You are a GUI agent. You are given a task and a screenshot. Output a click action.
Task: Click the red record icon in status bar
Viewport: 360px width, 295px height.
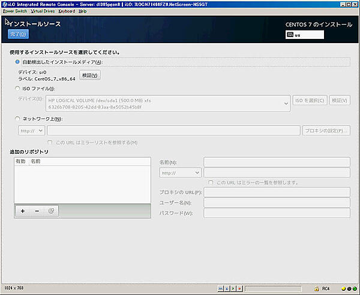238,288
